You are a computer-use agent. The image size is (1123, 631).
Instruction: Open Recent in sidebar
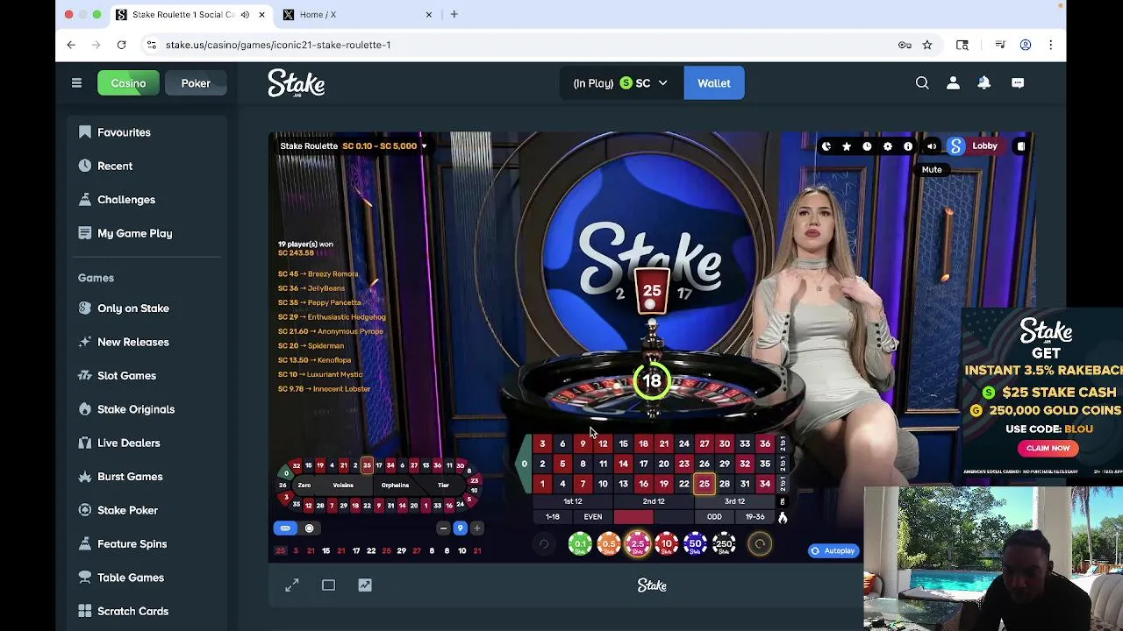pyautogui.click(x=115, y=166)
